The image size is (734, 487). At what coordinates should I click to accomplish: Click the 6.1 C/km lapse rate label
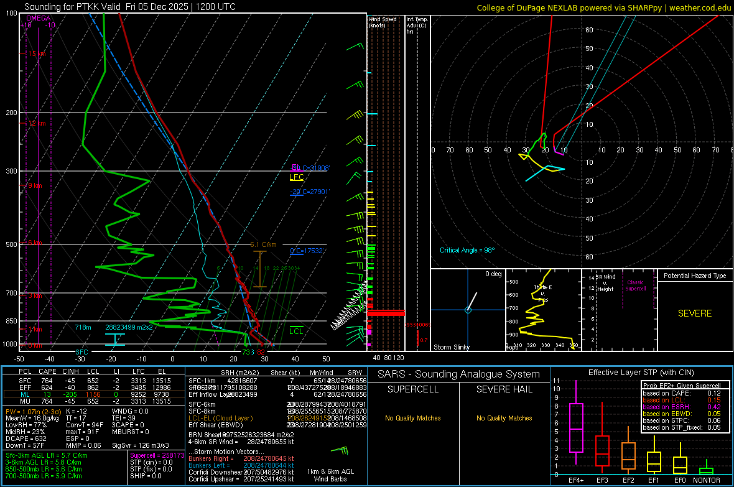(264, 244)
